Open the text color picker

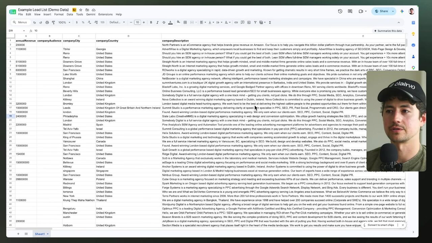coord(170,22)
